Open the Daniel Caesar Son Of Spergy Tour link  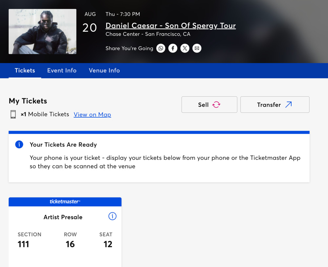tap(171, 26)
